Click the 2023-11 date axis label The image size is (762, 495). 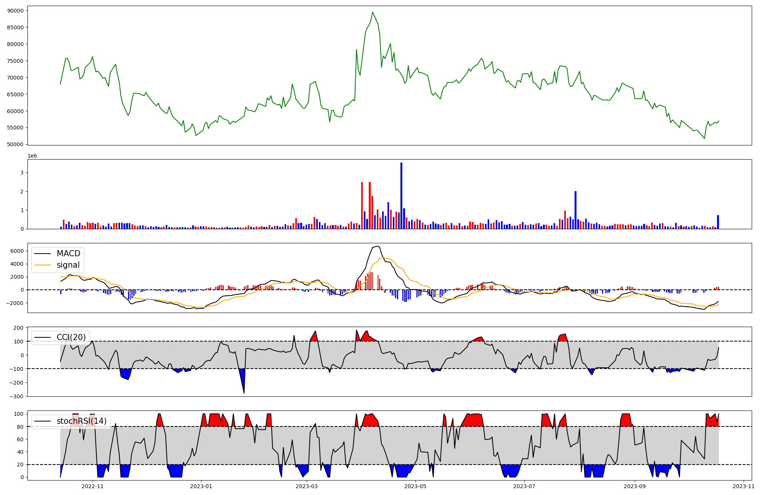743,486
